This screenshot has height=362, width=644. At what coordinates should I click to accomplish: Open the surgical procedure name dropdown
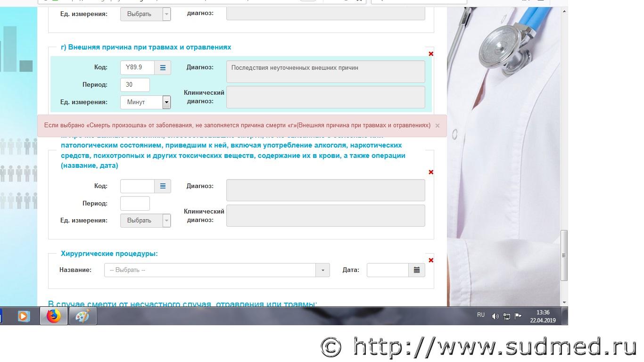point(322,270)
